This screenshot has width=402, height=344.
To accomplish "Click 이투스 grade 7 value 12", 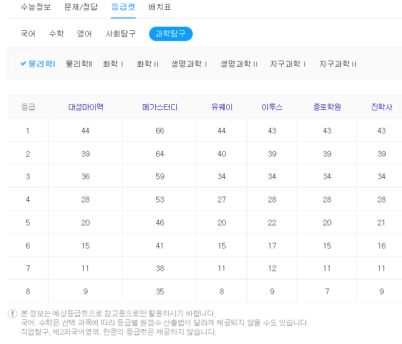I will 272,268.
